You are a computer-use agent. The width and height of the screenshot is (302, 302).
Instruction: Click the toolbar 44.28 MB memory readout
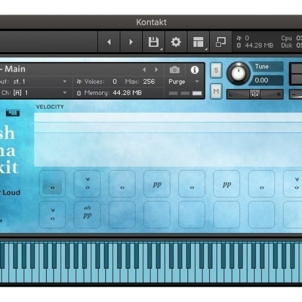(x=259, y=45)
